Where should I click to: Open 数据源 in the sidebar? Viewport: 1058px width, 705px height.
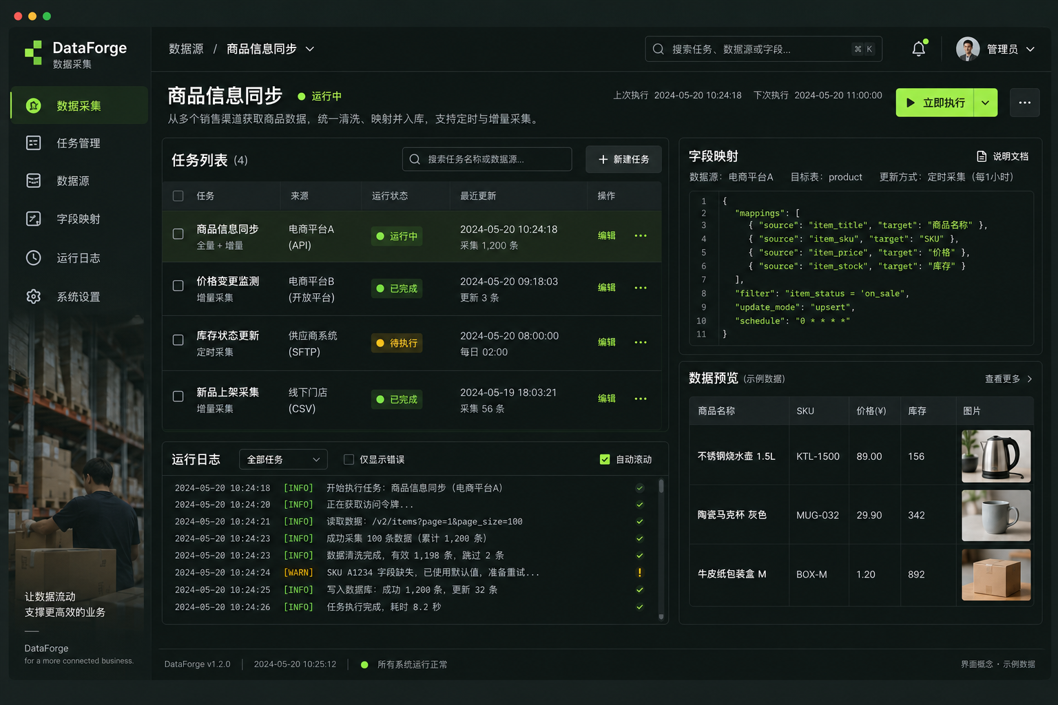79,181
